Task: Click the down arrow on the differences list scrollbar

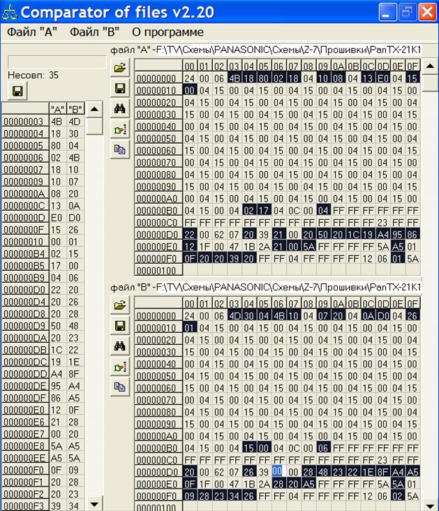Action: tap(94, 503)
